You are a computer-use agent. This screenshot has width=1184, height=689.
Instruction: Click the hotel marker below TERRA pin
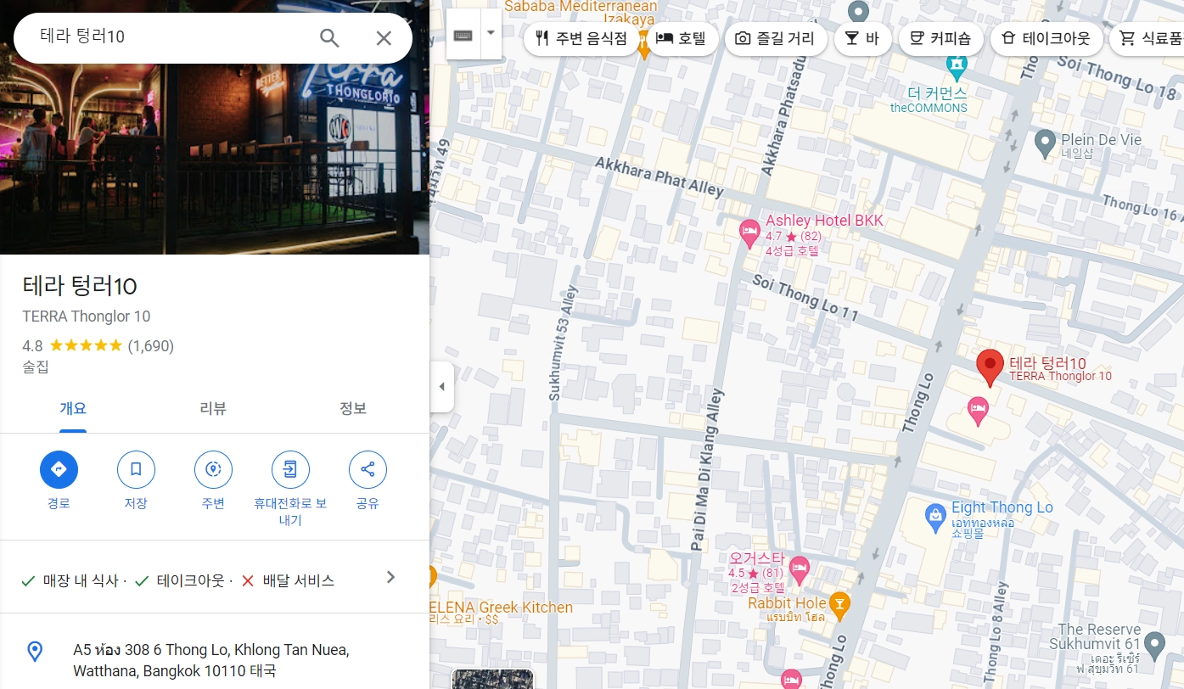click(979, 412)
